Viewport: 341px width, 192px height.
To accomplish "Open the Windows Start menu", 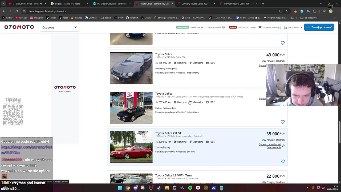I will [120, 188].
